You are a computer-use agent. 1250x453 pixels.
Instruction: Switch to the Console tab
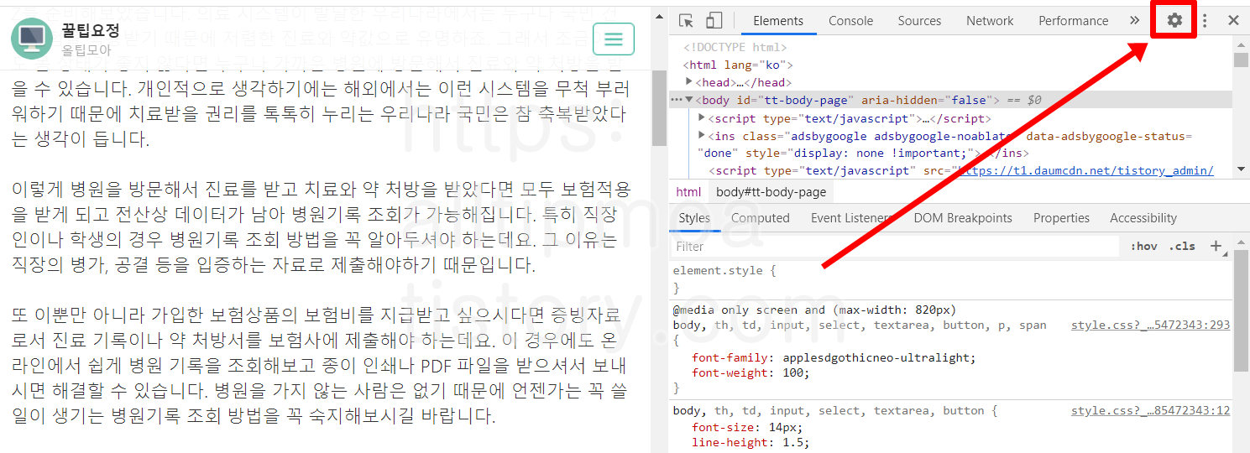point(851,21)
